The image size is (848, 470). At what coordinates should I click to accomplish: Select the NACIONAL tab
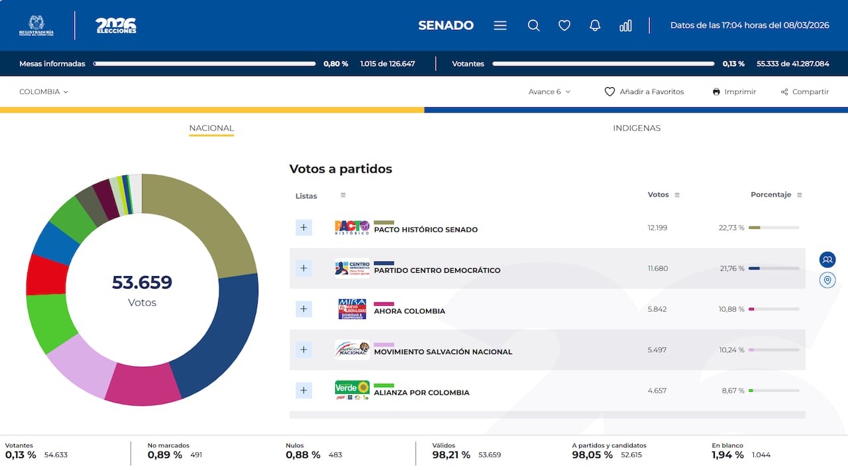pos(211,128)
